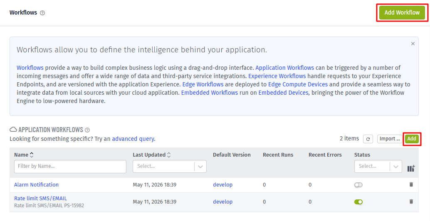Click the Status column header

[x=362, y=155]
